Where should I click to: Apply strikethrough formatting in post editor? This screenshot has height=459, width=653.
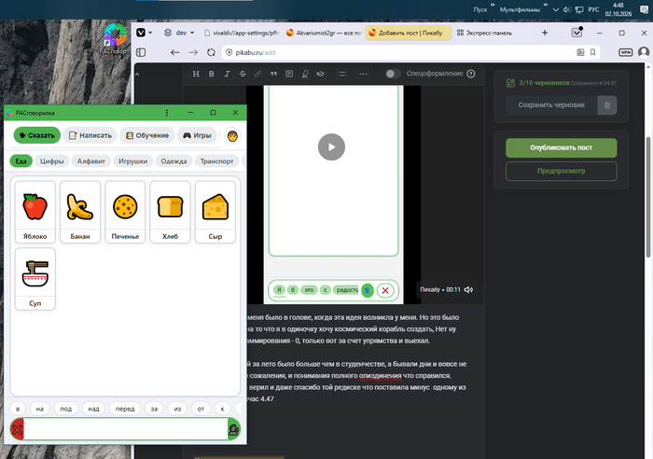point(243,74)
